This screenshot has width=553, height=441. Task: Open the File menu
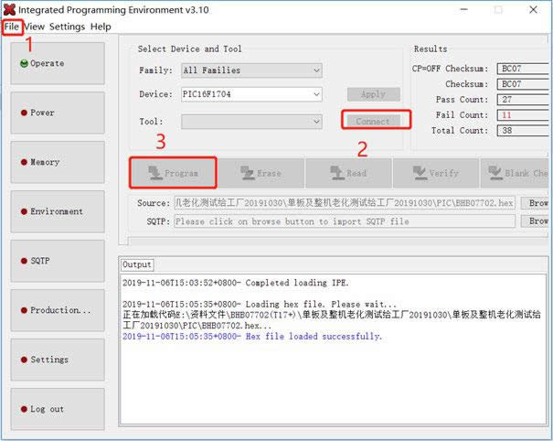[11, 27]
